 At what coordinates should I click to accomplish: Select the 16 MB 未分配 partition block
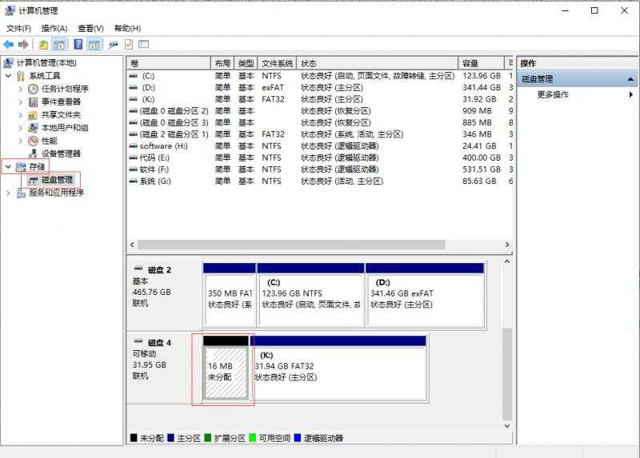(226, 367)
